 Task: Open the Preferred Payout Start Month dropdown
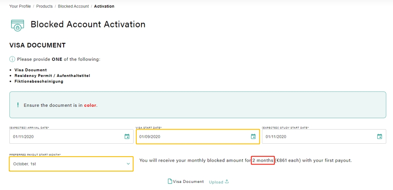[x=71, y=164]
